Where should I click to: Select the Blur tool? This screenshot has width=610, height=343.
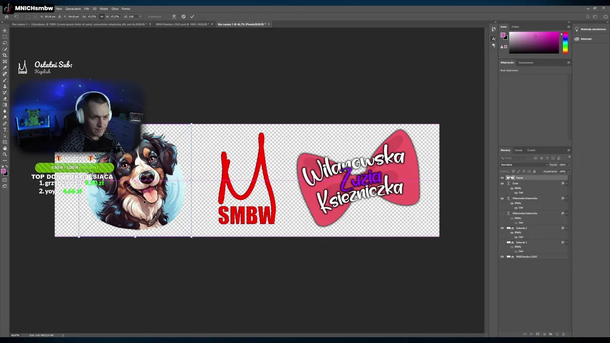[5, 111]
